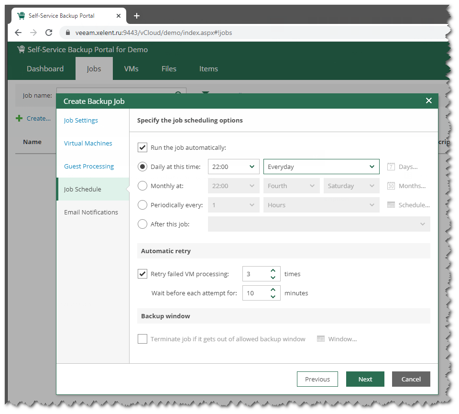The image size is (459, 414).
Task: Click the Next button
Action: 365,379
